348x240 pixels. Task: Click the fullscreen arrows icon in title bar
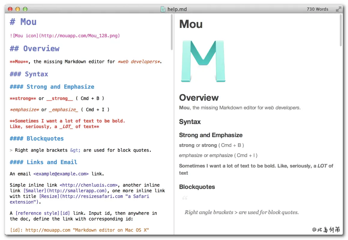(338, 9)
